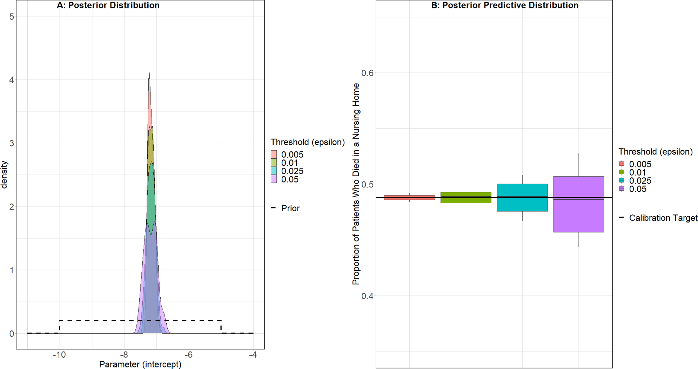
Task: Select the purple 0.05 boxplot
Action: (x=579, y=204)
